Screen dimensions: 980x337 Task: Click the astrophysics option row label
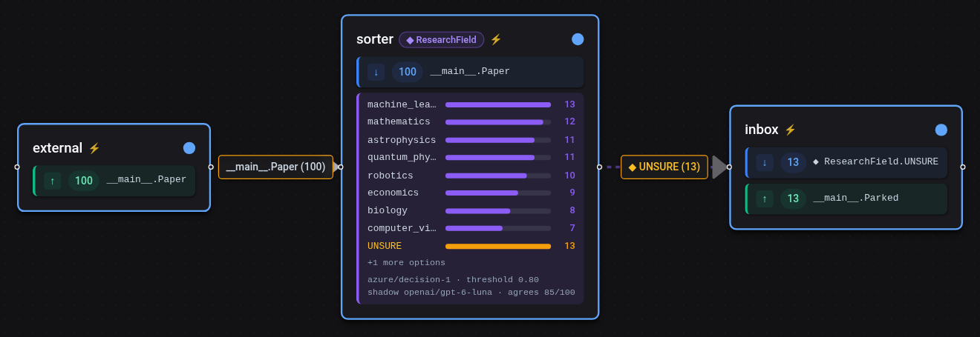402,140
